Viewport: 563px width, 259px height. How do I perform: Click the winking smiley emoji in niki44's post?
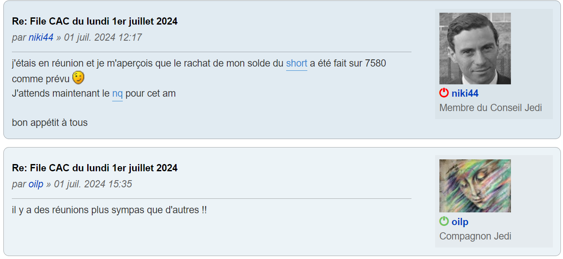point(78,78)
